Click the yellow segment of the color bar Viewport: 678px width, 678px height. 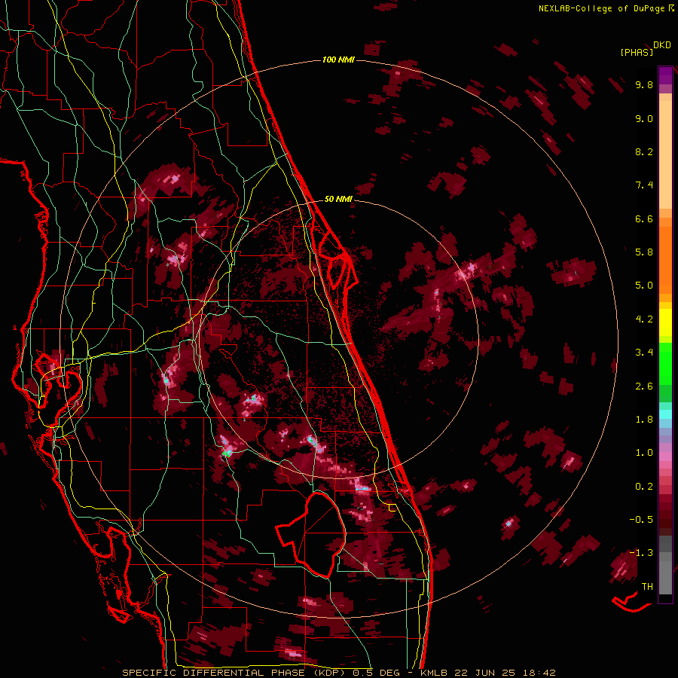point(665,322)
